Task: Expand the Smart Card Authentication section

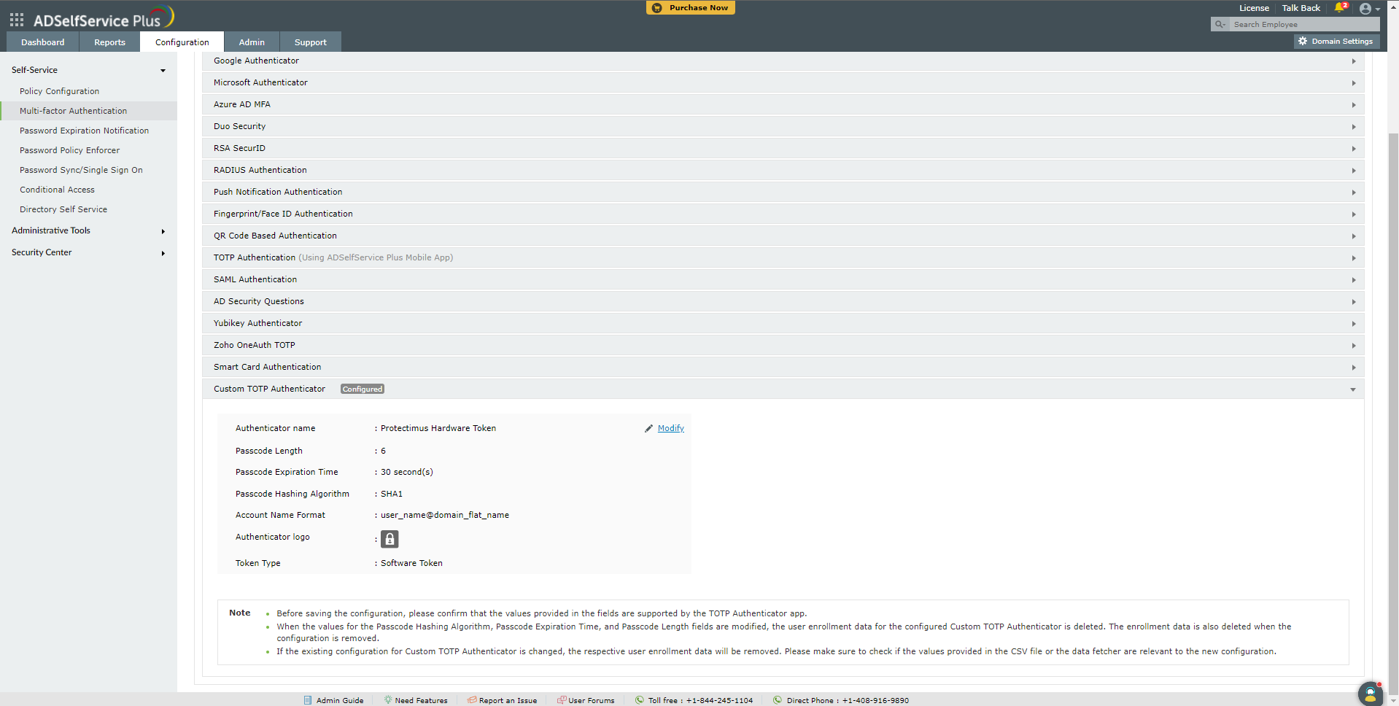Action: click(x=783, y=367)
